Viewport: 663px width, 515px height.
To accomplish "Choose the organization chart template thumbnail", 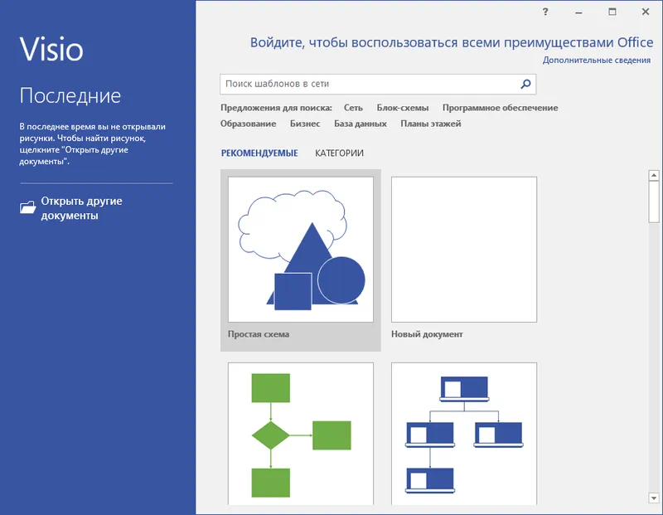I will click(x=464, y=434).
